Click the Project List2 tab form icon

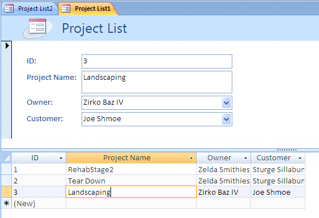coord(9,8)
